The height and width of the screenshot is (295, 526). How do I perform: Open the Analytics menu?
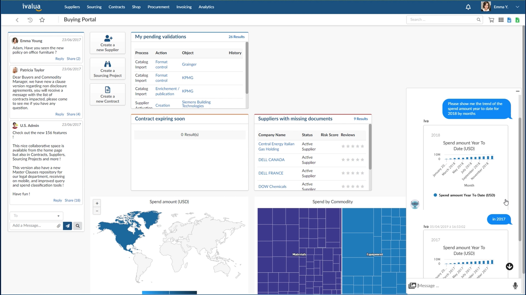[206, 7]
